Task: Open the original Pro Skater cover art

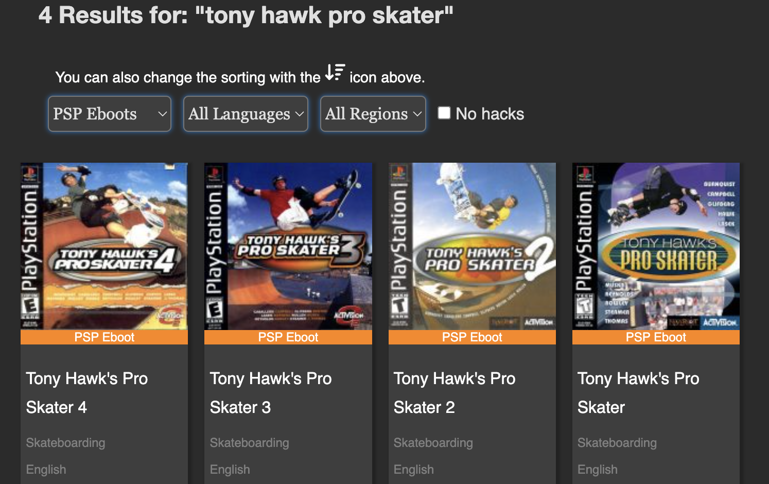Action: pyautogui.click(x=656, y=246)
